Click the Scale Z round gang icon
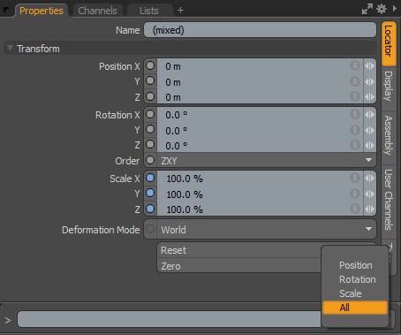Image resolution: width=401 pixels, height=335 pixels. 355,209
